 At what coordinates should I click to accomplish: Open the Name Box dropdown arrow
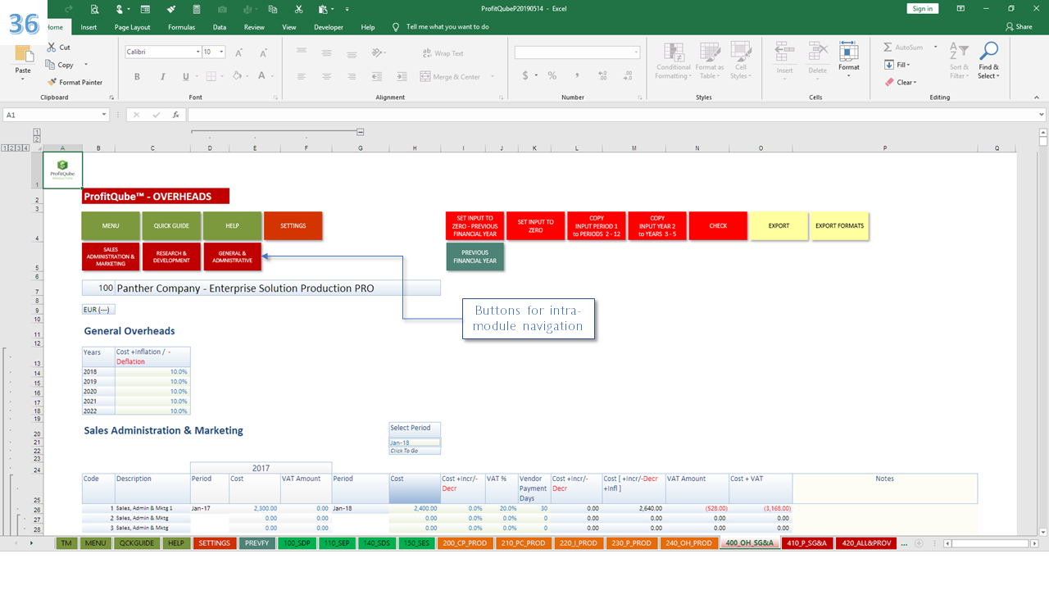(104, 116)
